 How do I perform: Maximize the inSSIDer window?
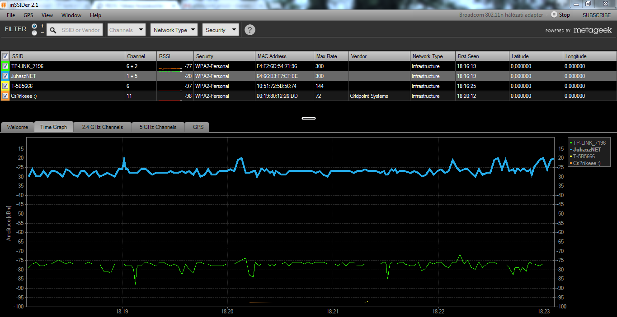pyautogui.click(x=588, y=4)
